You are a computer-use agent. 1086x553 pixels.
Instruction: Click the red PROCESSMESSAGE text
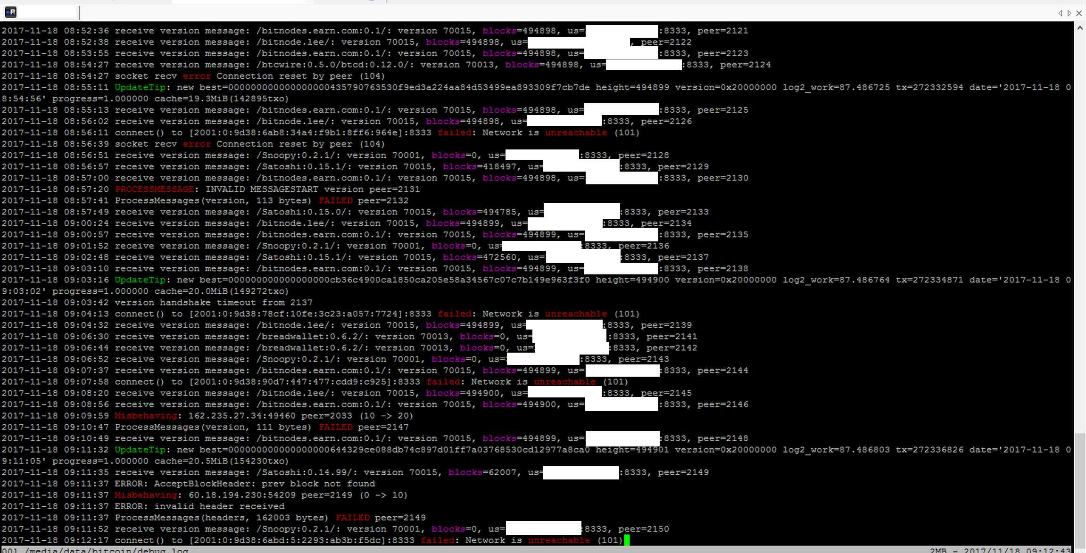(154, 189)
